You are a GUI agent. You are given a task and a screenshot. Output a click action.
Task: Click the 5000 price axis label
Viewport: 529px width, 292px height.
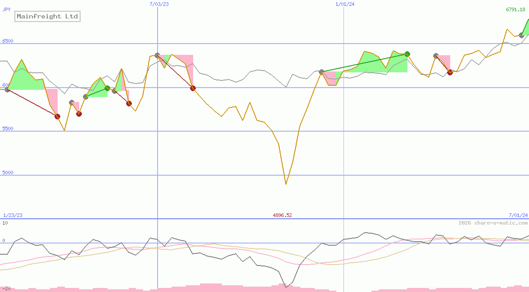click(8, 173)
